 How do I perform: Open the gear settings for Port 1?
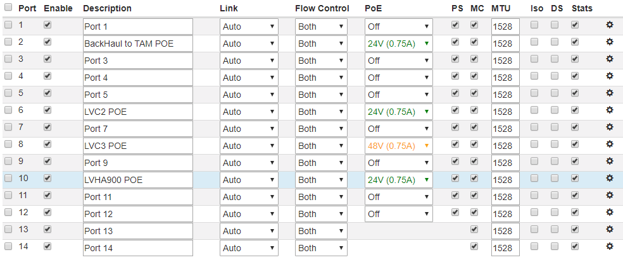(x=610, y=25)
